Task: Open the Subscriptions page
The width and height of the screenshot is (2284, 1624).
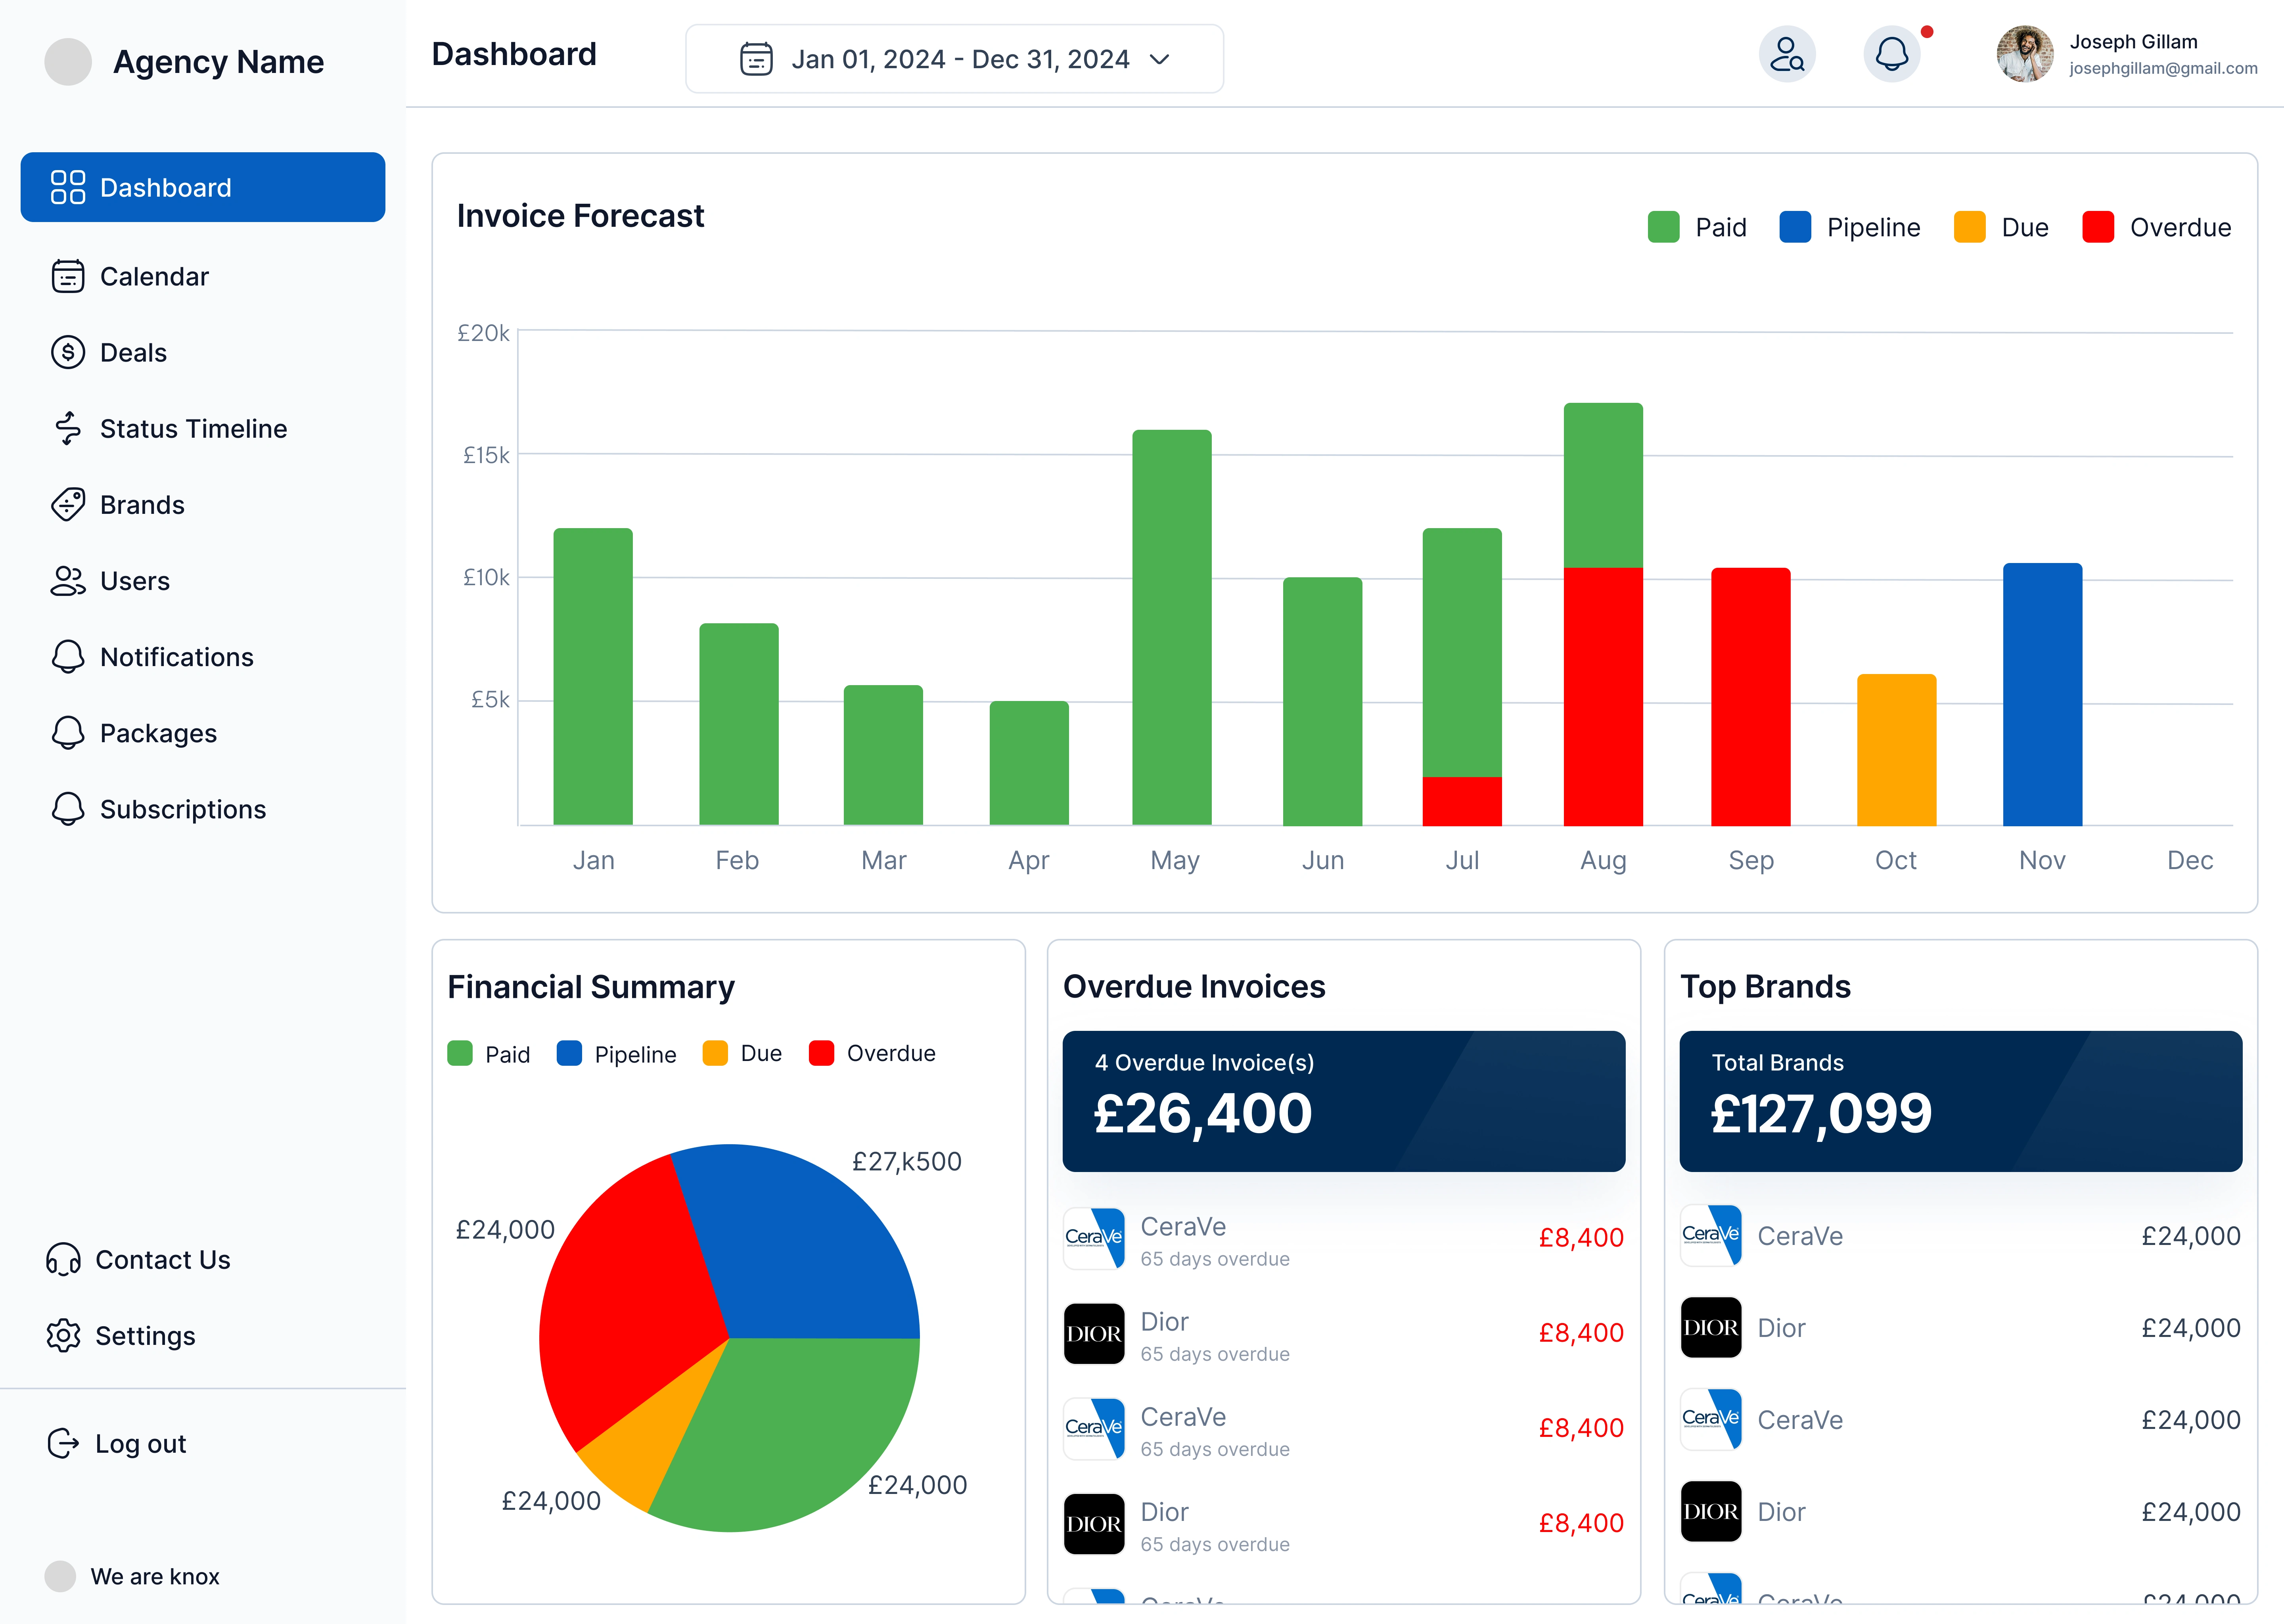Action: [x=183, y=809]
